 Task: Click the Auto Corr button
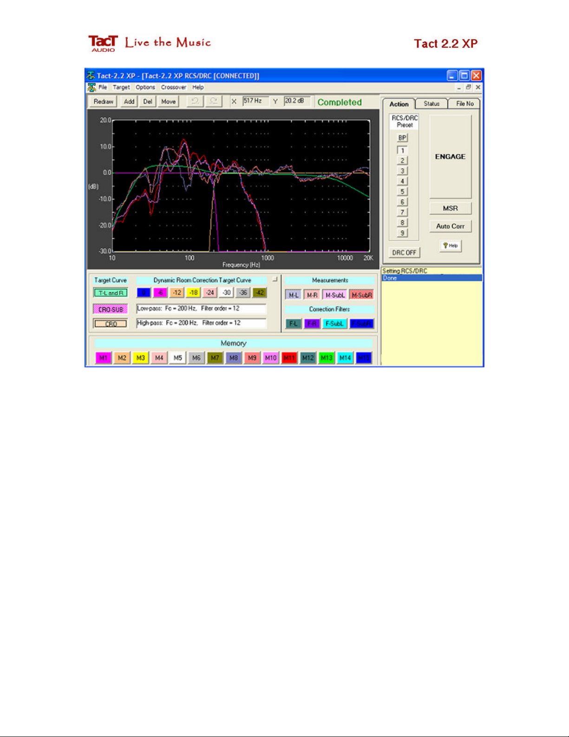click(450, 226)
